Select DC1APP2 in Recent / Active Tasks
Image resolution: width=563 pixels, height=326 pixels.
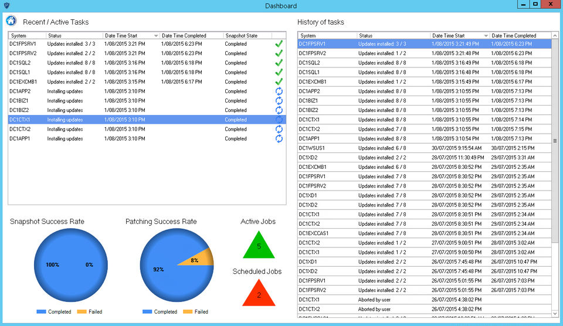pyautogui.click(x=147, y=91)
